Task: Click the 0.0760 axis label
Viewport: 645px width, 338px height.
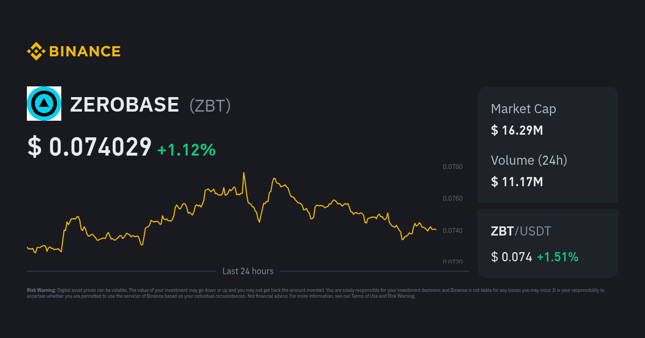Action: tap(453, 199)
